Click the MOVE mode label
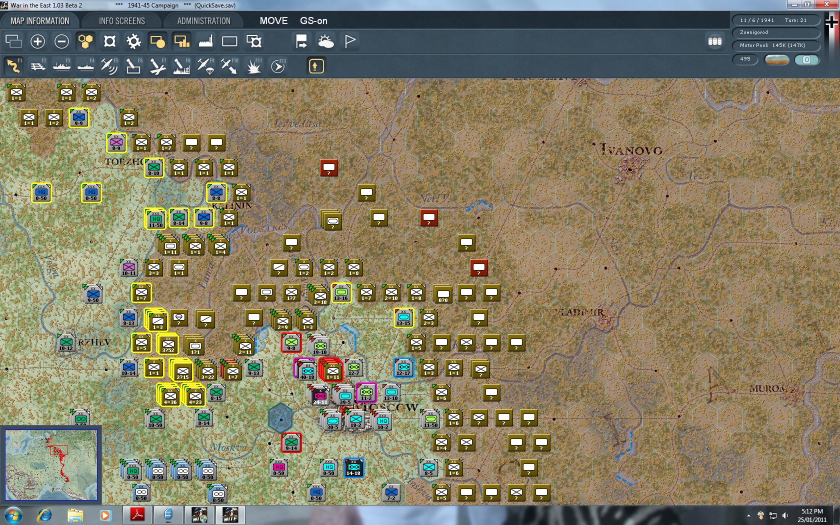This screenshot has width=840, height=525. pos(273,21)
